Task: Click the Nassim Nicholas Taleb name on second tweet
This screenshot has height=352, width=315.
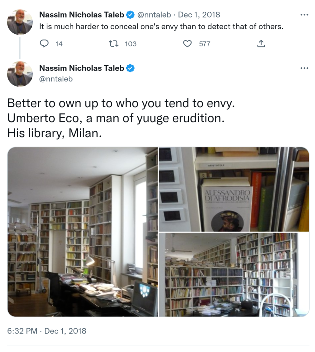Action: (82, 68)
